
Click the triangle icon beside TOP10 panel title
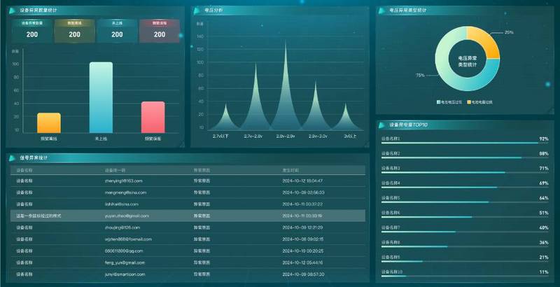pyautogui.click(x=381, y=125)
